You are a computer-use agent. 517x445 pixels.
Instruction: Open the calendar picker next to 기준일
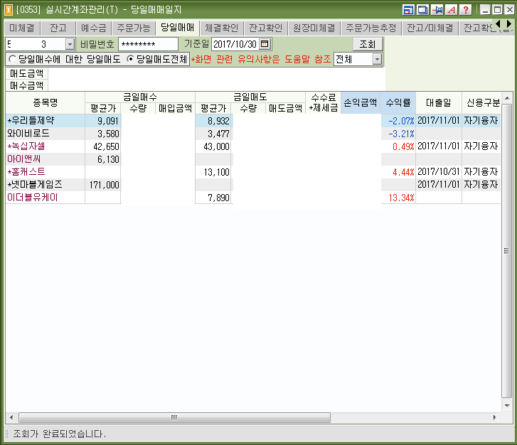pos(265,44)
